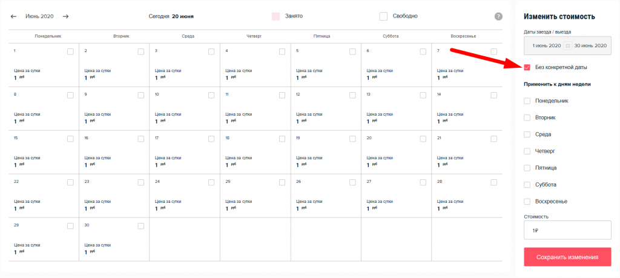Image resolution: width=620 pixels, height=278 pixels.
Task: Uncheck 'Без конкретной даты' checkbox
Action: 527,67
